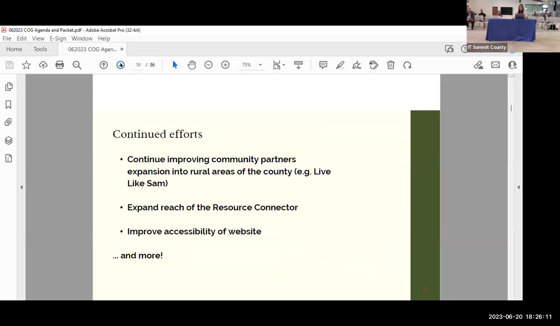560x326 pixels.
Task: Go to previous page arrow
Action: (104, 65)
